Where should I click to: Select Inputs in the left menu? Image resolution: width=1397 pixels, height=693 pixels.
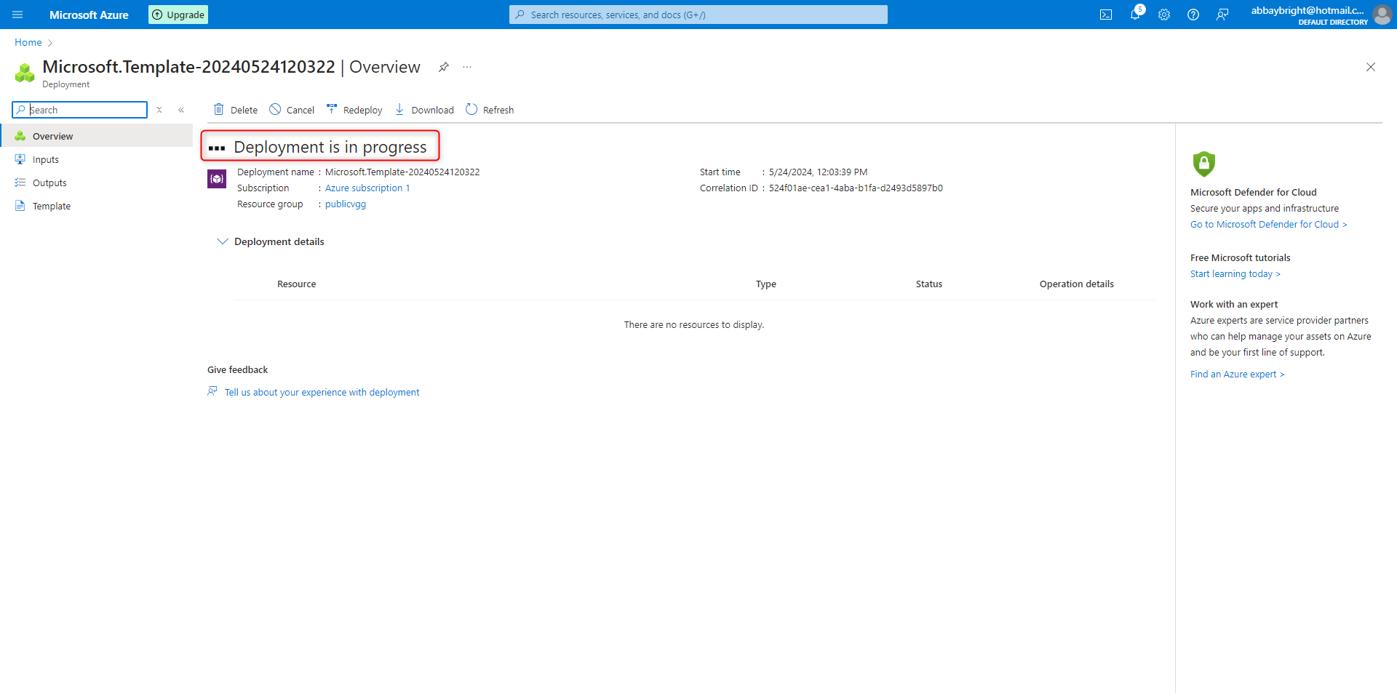coord(46,159)
